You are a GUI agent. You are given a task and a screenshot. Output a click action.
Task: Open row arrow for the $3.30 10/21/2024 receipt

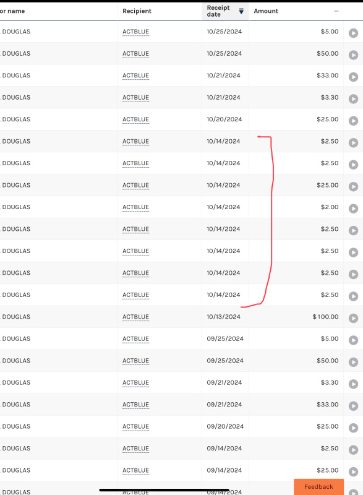tap(353, 99)
